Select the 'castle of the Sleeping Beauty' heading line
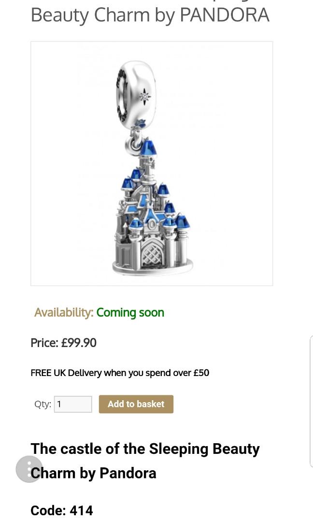The width and height of the screenshot is (313, 522). (145, 449)
